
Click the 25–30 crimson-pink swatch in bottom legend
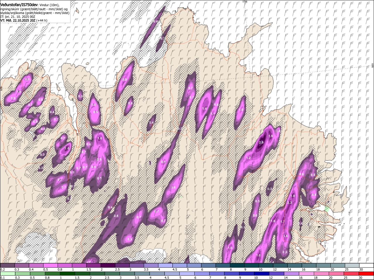coord(352,274)
